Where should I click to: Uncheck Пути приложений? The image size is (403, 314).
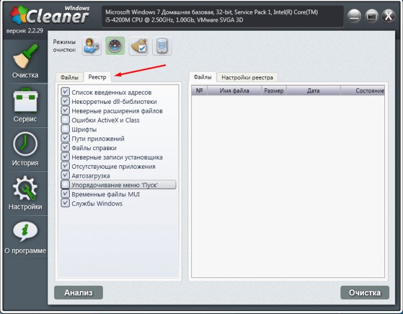pyautogui.click(x=66, y=138)
